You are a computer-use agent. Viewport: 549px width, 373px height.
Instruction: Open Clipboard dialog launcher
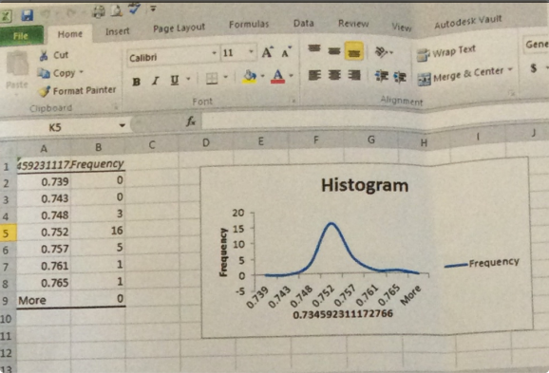tap(116, 106)
